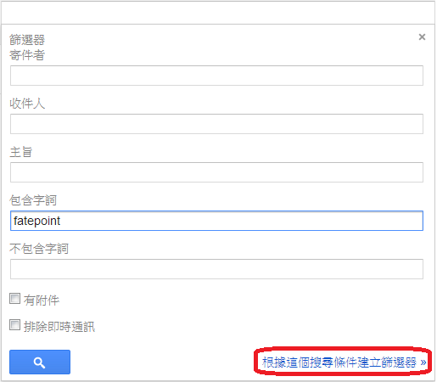Click the 主旨 field label
This screenshot has height=382, width=437.
tap(21, 152)
